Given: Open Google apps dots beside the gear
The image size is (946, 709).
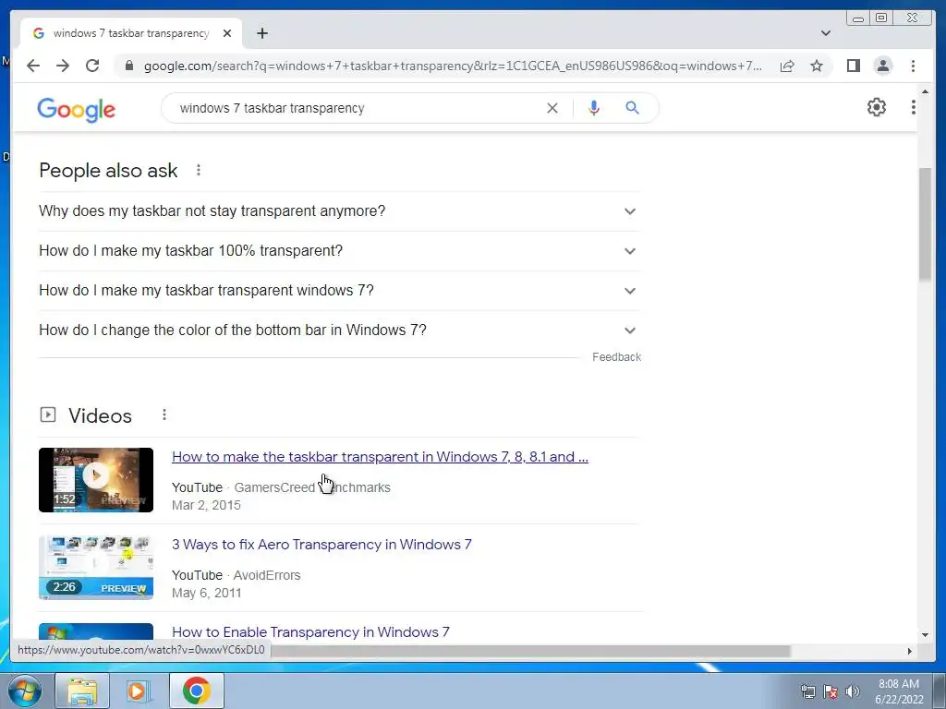Looking at the screenshot, I should point(914,107).
